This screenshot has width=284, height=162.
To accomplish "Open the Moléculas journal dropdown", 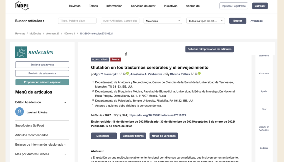I will (163, 21).
